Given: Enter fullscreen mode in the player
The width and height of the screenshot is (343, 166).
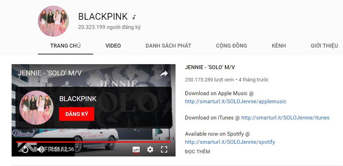Looking at the screenshot, I should coord(164,149).
